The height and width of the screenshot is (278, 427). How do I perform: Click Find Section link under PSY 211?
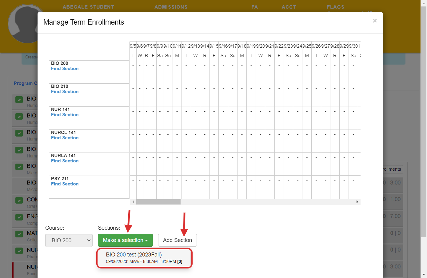coord(65,184)
